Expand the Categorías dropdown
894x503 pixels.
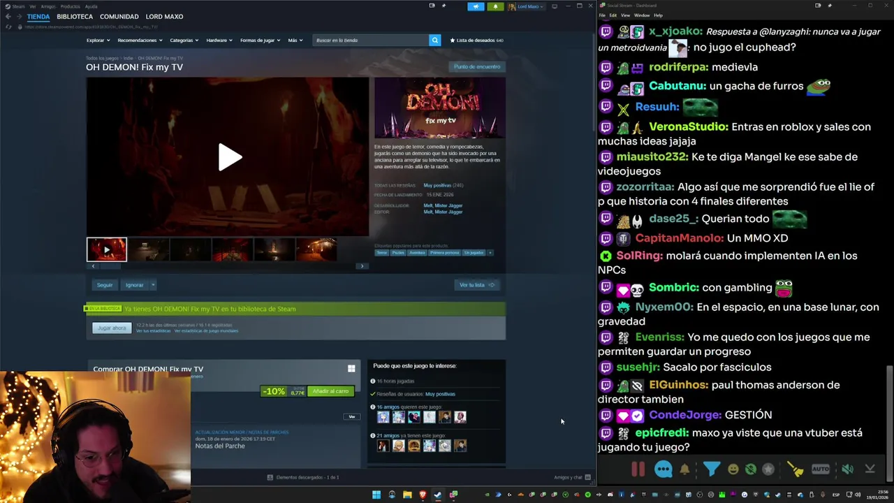pos(184,41)
